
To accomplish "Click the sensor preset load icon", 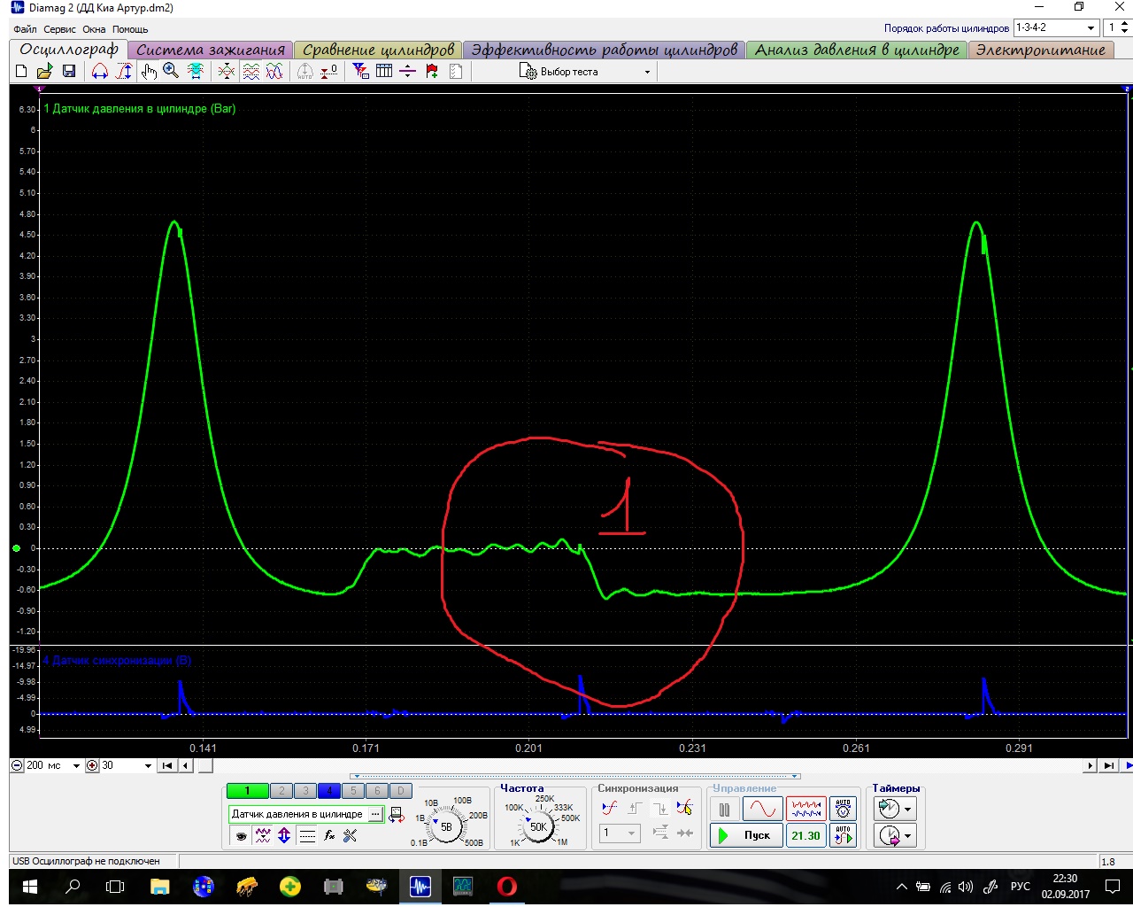I will pyautogui.click(x=397, y=815).
